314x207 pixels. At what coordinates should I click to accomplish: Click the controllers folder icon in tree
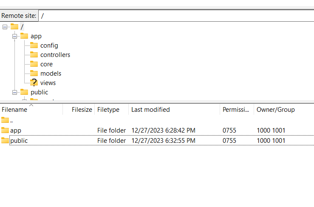point(34,55)
